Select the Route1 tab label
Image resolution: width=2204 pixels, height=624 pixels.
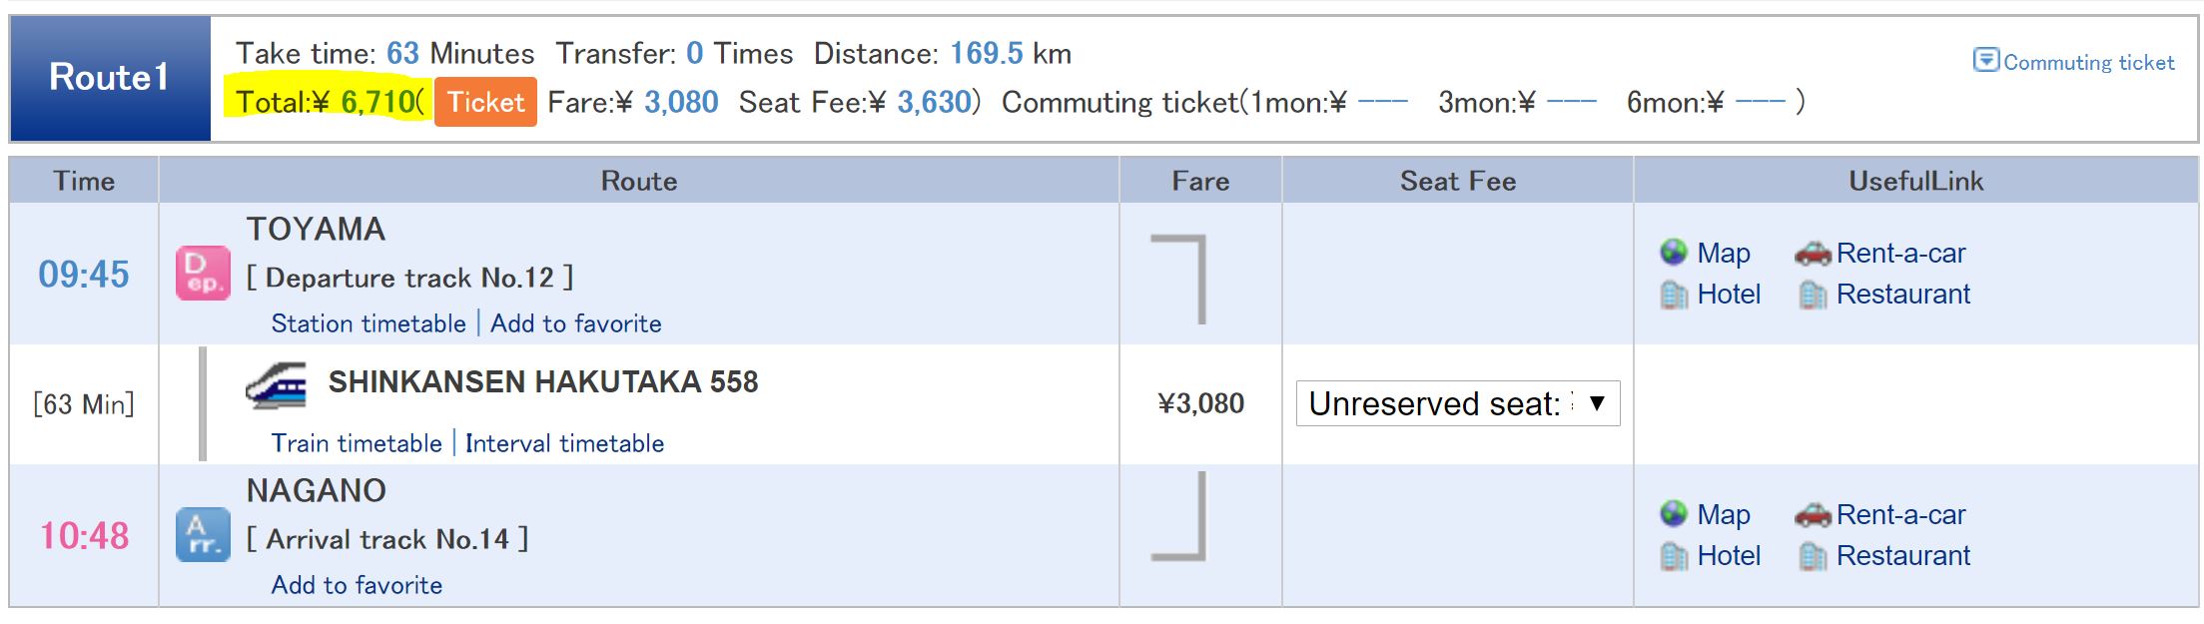[110, 78]
